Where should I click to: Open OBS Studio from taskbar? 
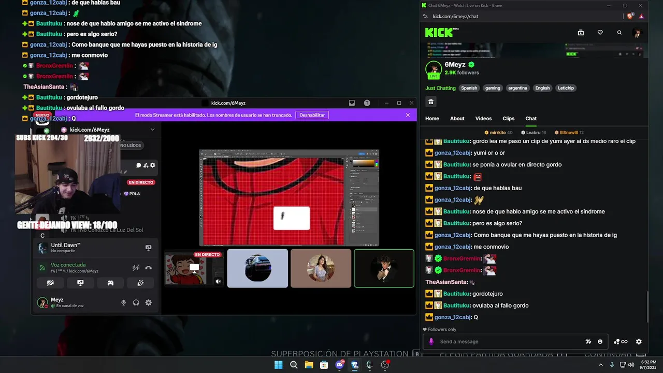click(385, 365)
